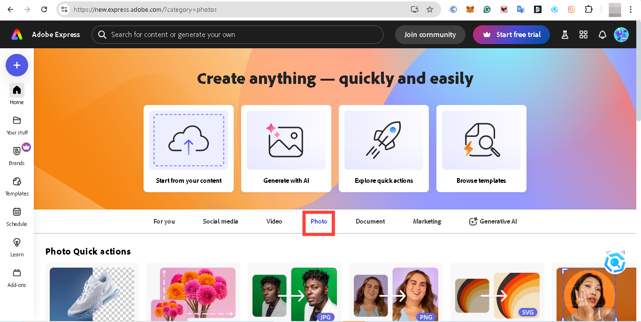Switch to the Document tab
This screenshot has height=322, width=641.
(370, 221)
